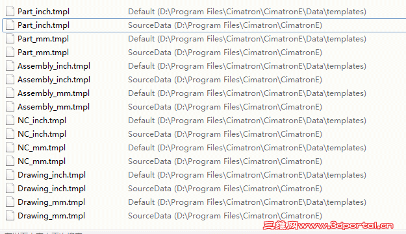The image size is (406, 234).
Task: Click file icon of NC_mm.tmpl in SourceData
Action: pyautogui.click(x=10, y=161)
